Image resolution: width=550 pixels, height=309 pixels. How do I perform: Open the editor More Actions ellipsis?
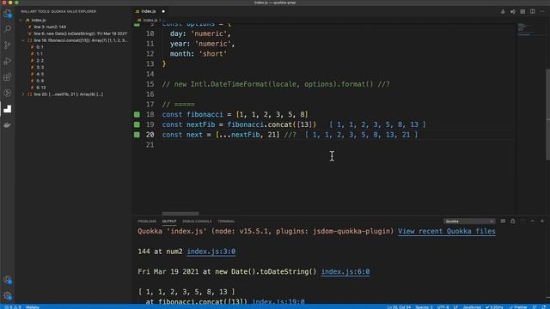coord(542,11)
